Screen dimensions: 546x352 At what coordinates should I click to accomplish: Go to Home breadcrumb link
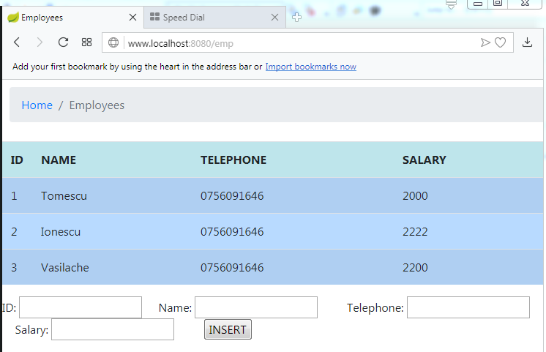pyautogui.click(x=37, y=105)
